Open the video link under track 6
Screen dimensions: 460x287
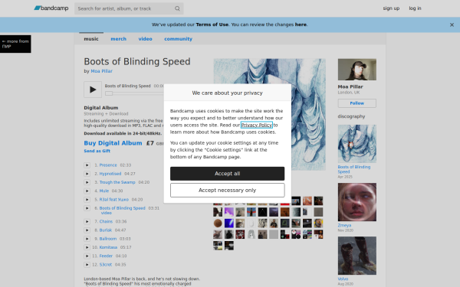(107, 213)
